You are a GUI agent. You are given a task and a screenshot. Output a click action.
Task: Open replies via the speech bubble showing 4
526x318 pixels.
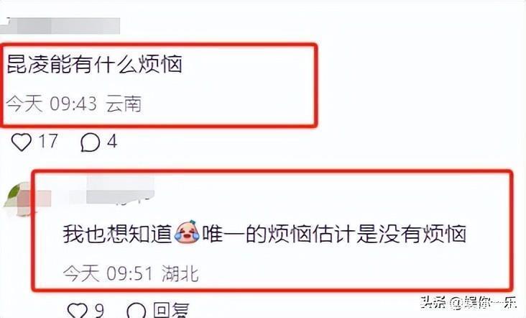[x=90, y=142]
